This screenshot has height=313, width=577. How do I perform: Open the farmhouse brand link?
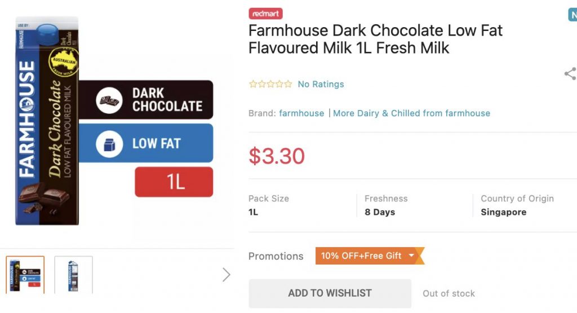coord(301,113)
